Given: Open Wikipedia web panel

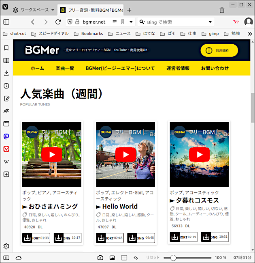Looking at the screenshot, I should [x=6, y=162].
